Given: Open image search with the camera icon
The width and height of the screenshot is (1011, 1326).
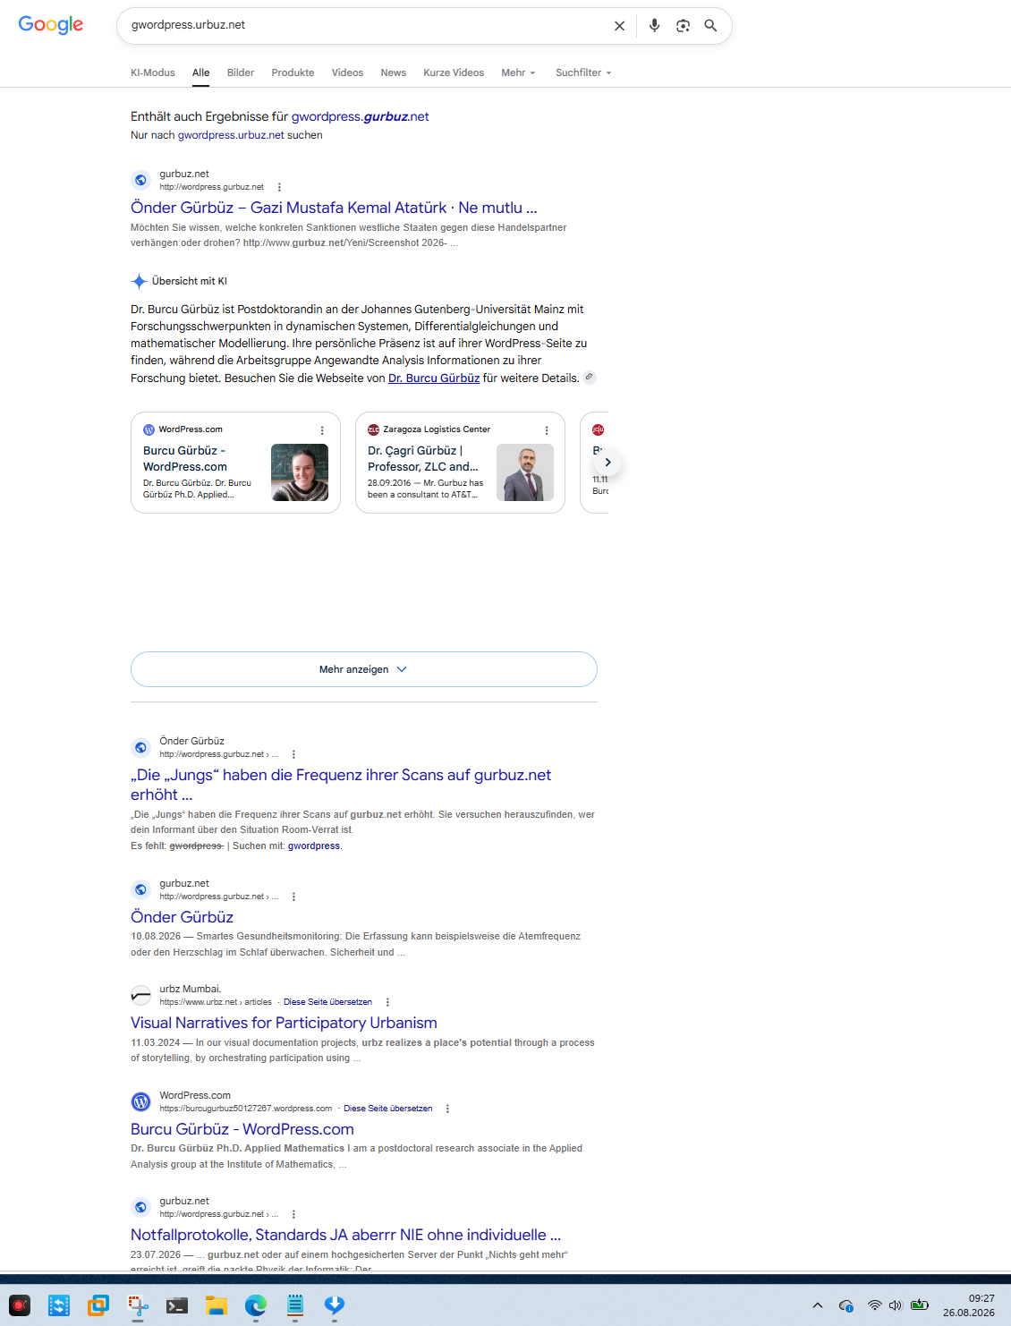Looking at the screenshot, I should (683, 26).
